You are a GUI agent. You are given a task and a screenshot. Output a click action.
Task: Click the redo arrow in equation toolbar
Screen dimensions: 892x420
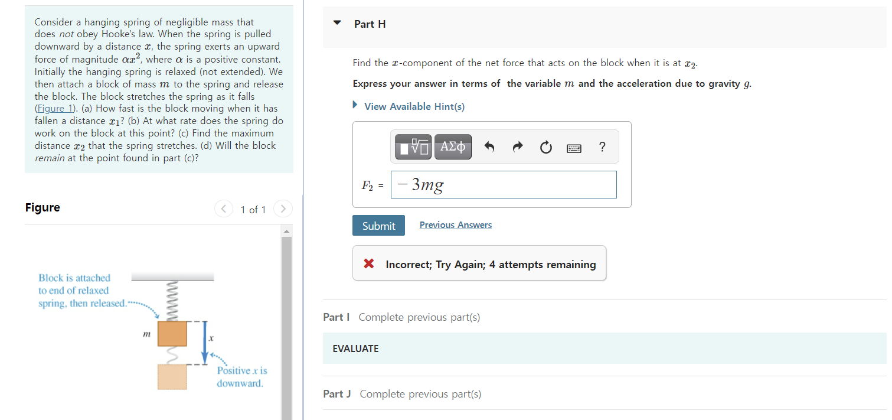518,147
